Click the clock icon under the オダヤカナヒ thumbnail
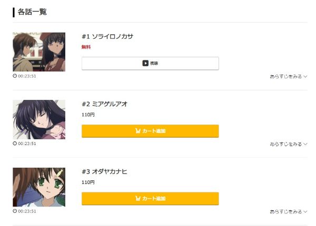 click(x=15, y=211)
